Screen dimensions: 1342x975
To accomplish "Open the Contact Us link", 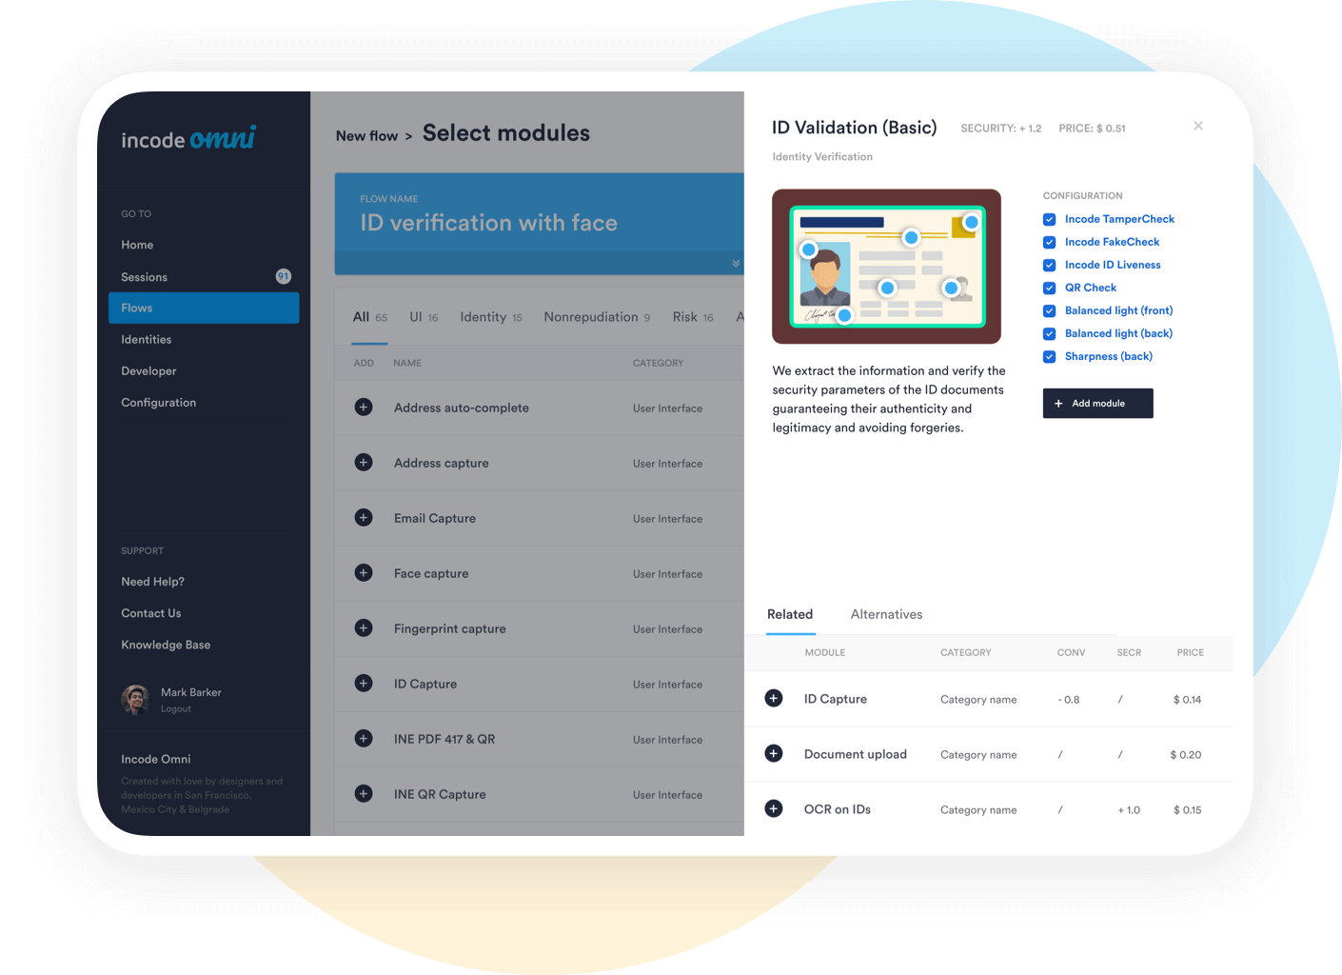I will pos(151,613).
